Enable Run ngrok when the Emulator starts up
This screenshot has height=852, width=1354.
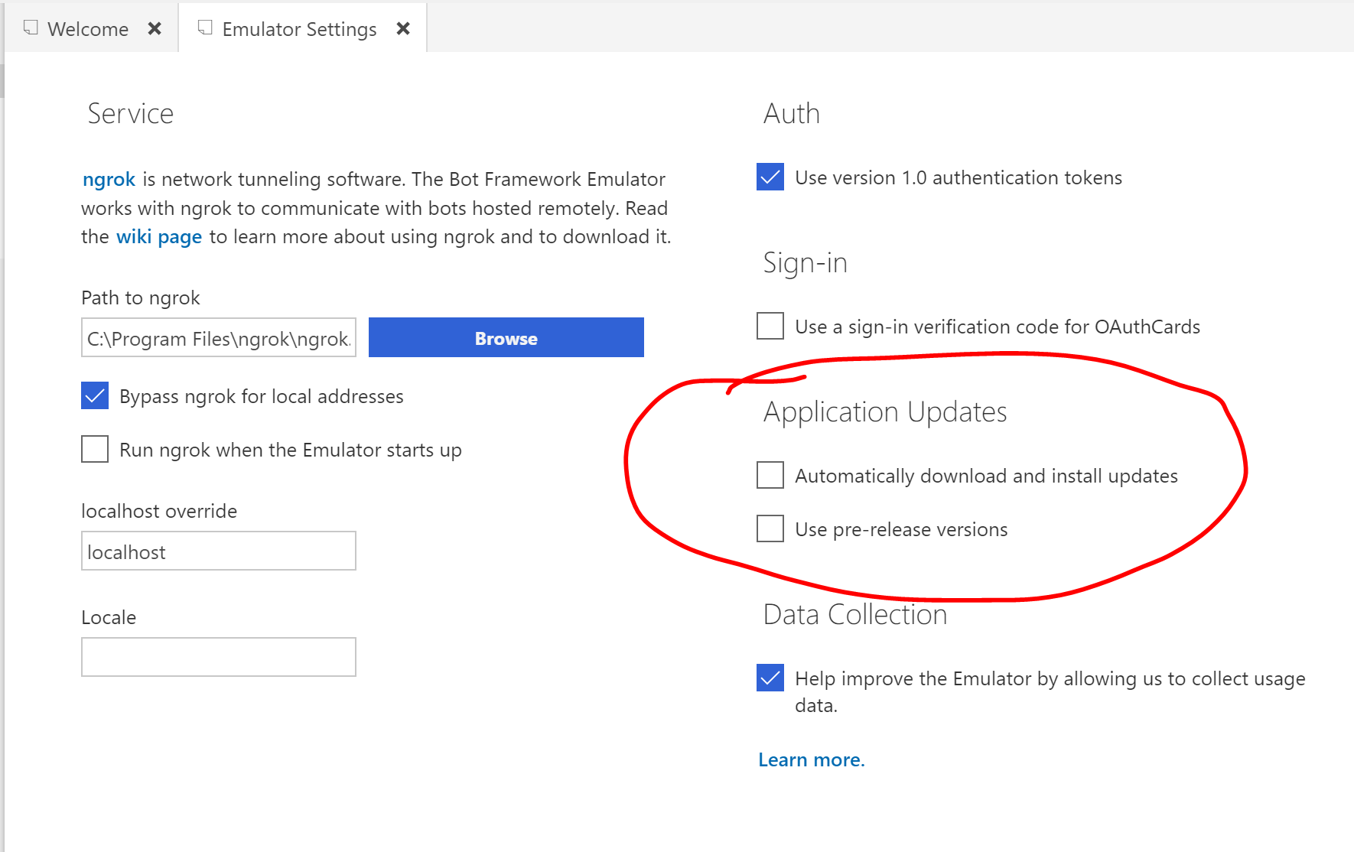click(x=94, y=449)
